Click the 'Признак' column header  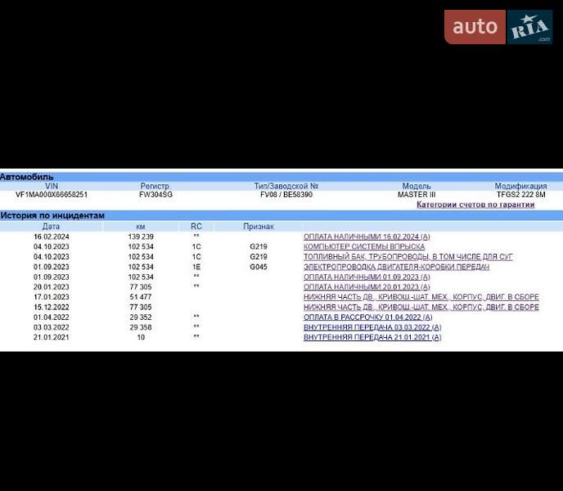click(259, 226)
